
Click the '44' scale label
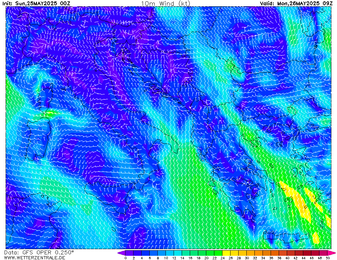tap(304, 258)
